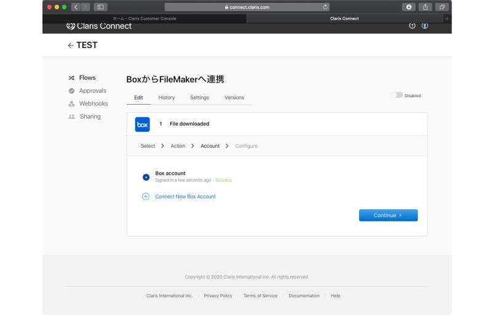Toggle the Safari sidebar button

100,7
